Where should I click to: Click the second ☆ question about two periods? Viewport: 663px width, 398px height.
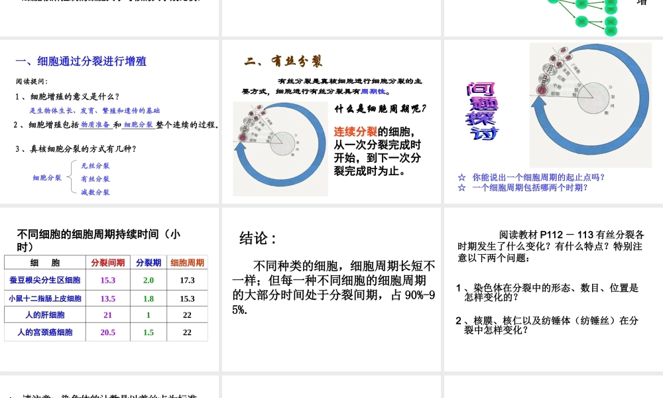click(524, 187)
